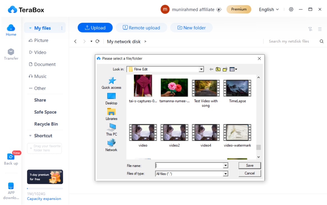The width and height of the screenshot is (327, 205).
Task: Click the filter icon above the file list
Action: (x=310, y=29)
